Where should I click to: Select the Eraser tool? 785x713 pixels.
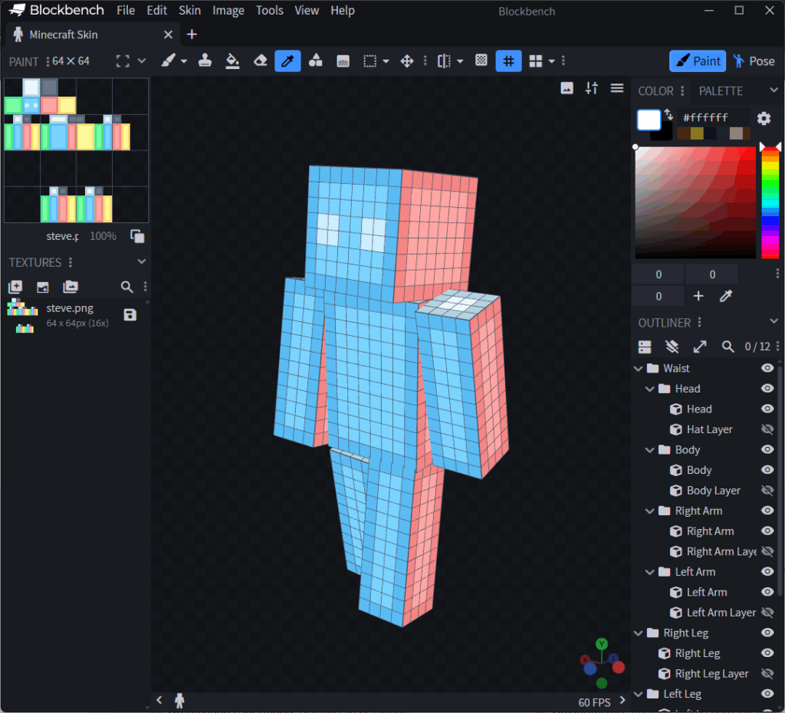click(x=260, y=61)
